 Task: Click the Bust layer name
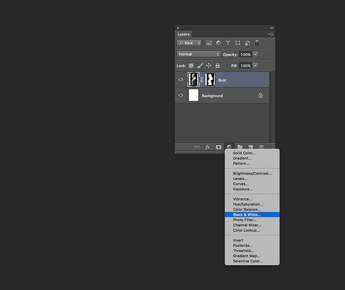tap(222, 80)
